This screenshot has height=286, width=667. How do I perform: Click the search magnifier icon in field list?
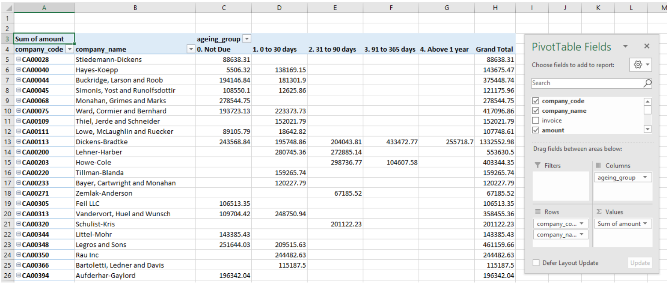click(x=647, y=83)
